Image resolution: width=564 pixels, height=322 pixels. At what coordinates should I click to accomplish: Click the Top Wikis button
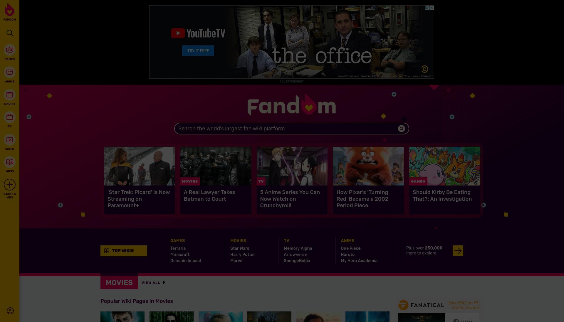pos(124,251)
